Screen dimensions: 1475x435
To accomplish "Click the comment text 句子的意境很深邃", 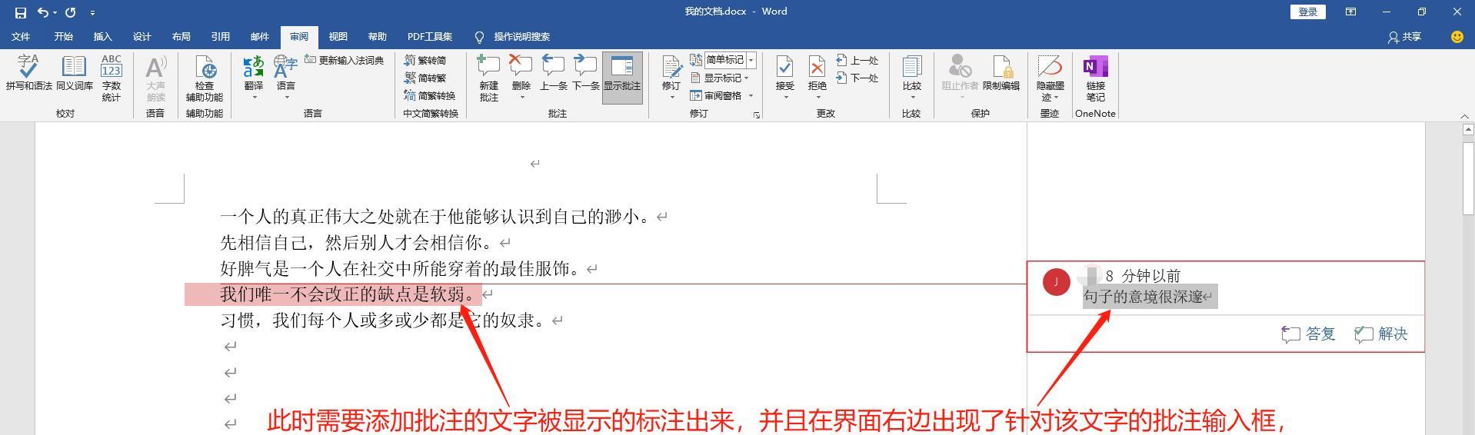I will pyautogui.click(x=1144, y=297).
